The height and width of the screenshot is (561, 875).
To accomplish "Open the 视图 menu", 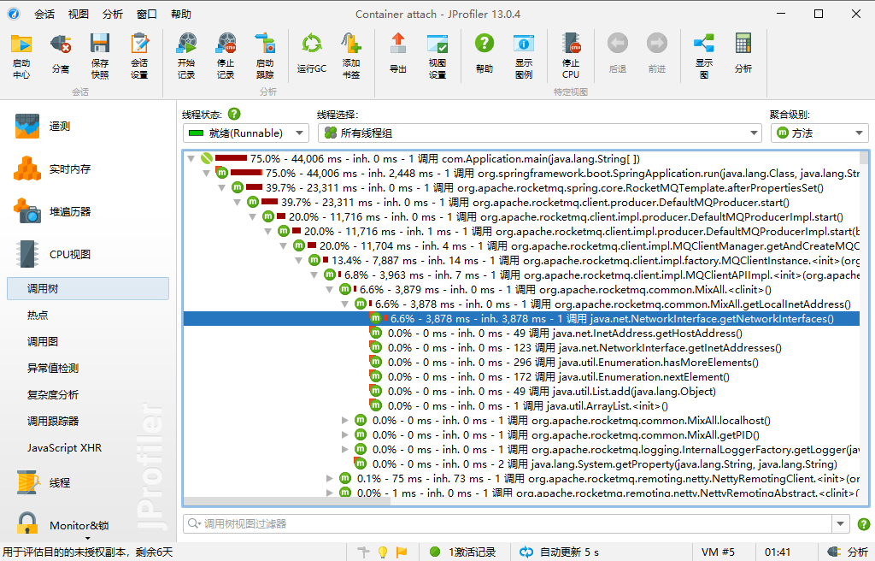I will [79, 14].
